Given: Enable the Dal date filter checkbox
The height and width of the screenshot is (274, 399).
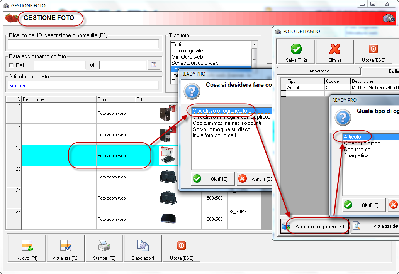Looking at the screenshot, I should [x=11, y=65].
